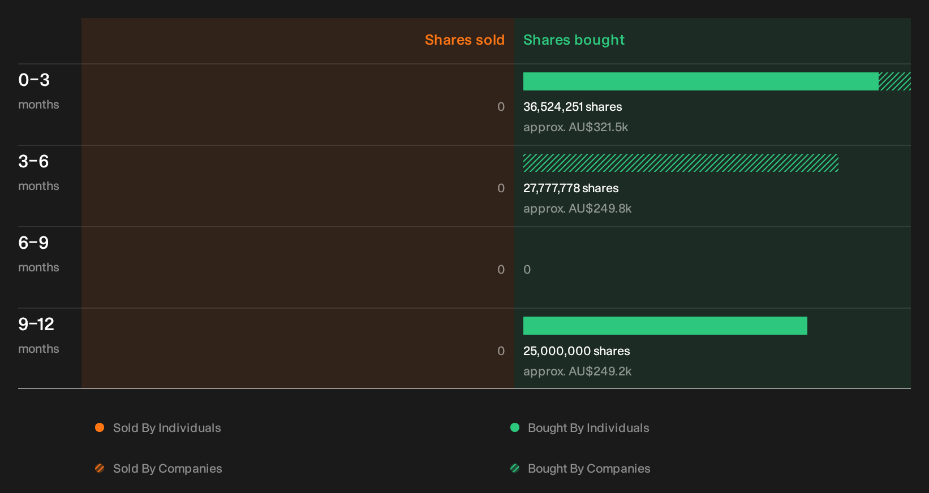Click the 25,000,000 shares value

[577, 351]
